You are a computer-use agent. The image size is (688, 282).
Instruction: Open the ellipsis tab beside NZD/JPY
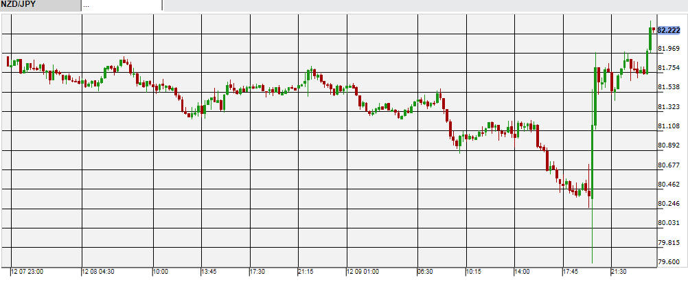pos(121,5)
